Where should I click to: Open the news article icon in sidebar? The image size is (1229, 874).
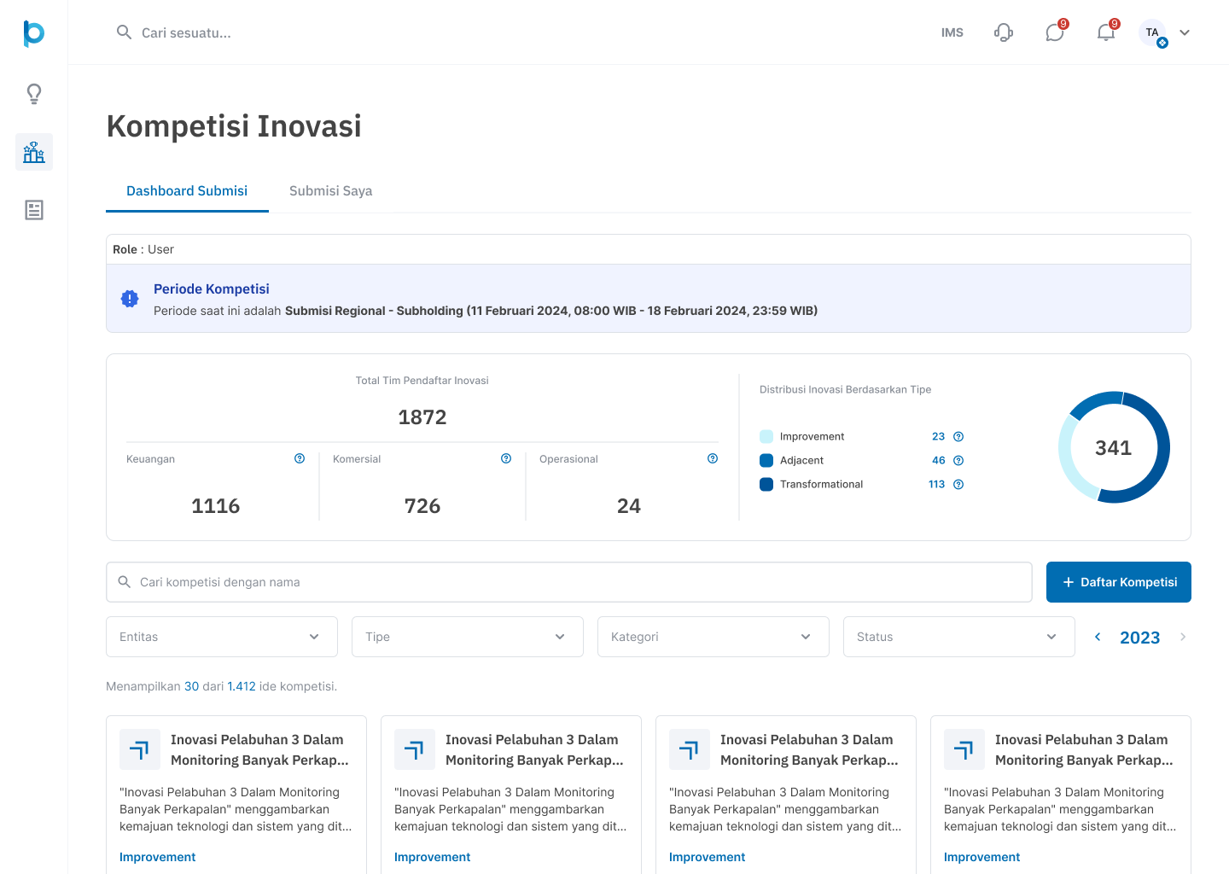(x=34, y=210)
